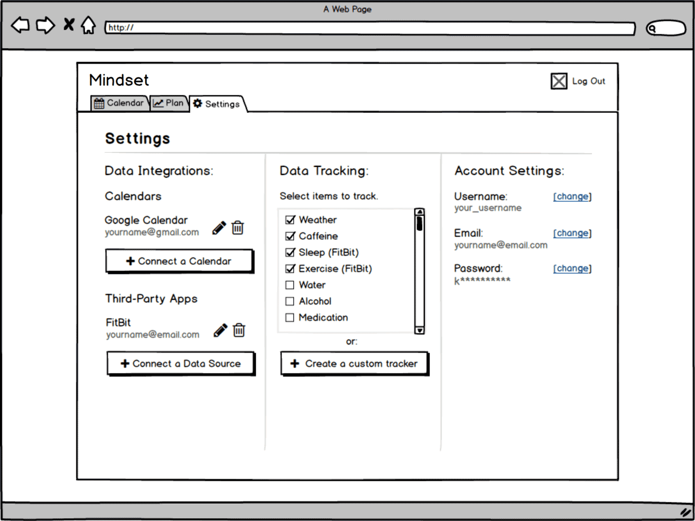
Task: Click the browser back arrow
Action: [20, 25]
